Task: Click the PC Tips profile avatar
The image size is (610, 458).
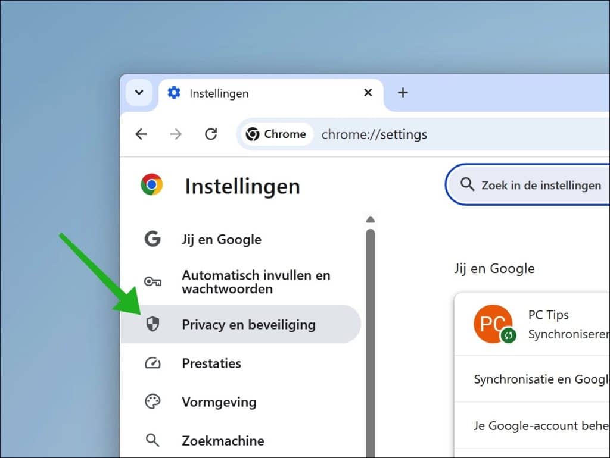Action: point(493,324)
